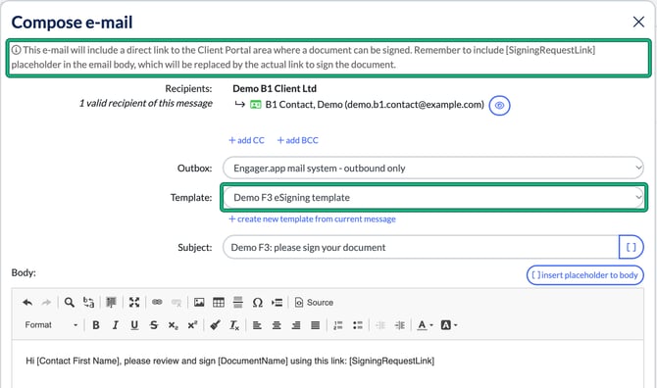This screenshot has height=388, width=657.
Task: Align text right
Action: point(296,325)
